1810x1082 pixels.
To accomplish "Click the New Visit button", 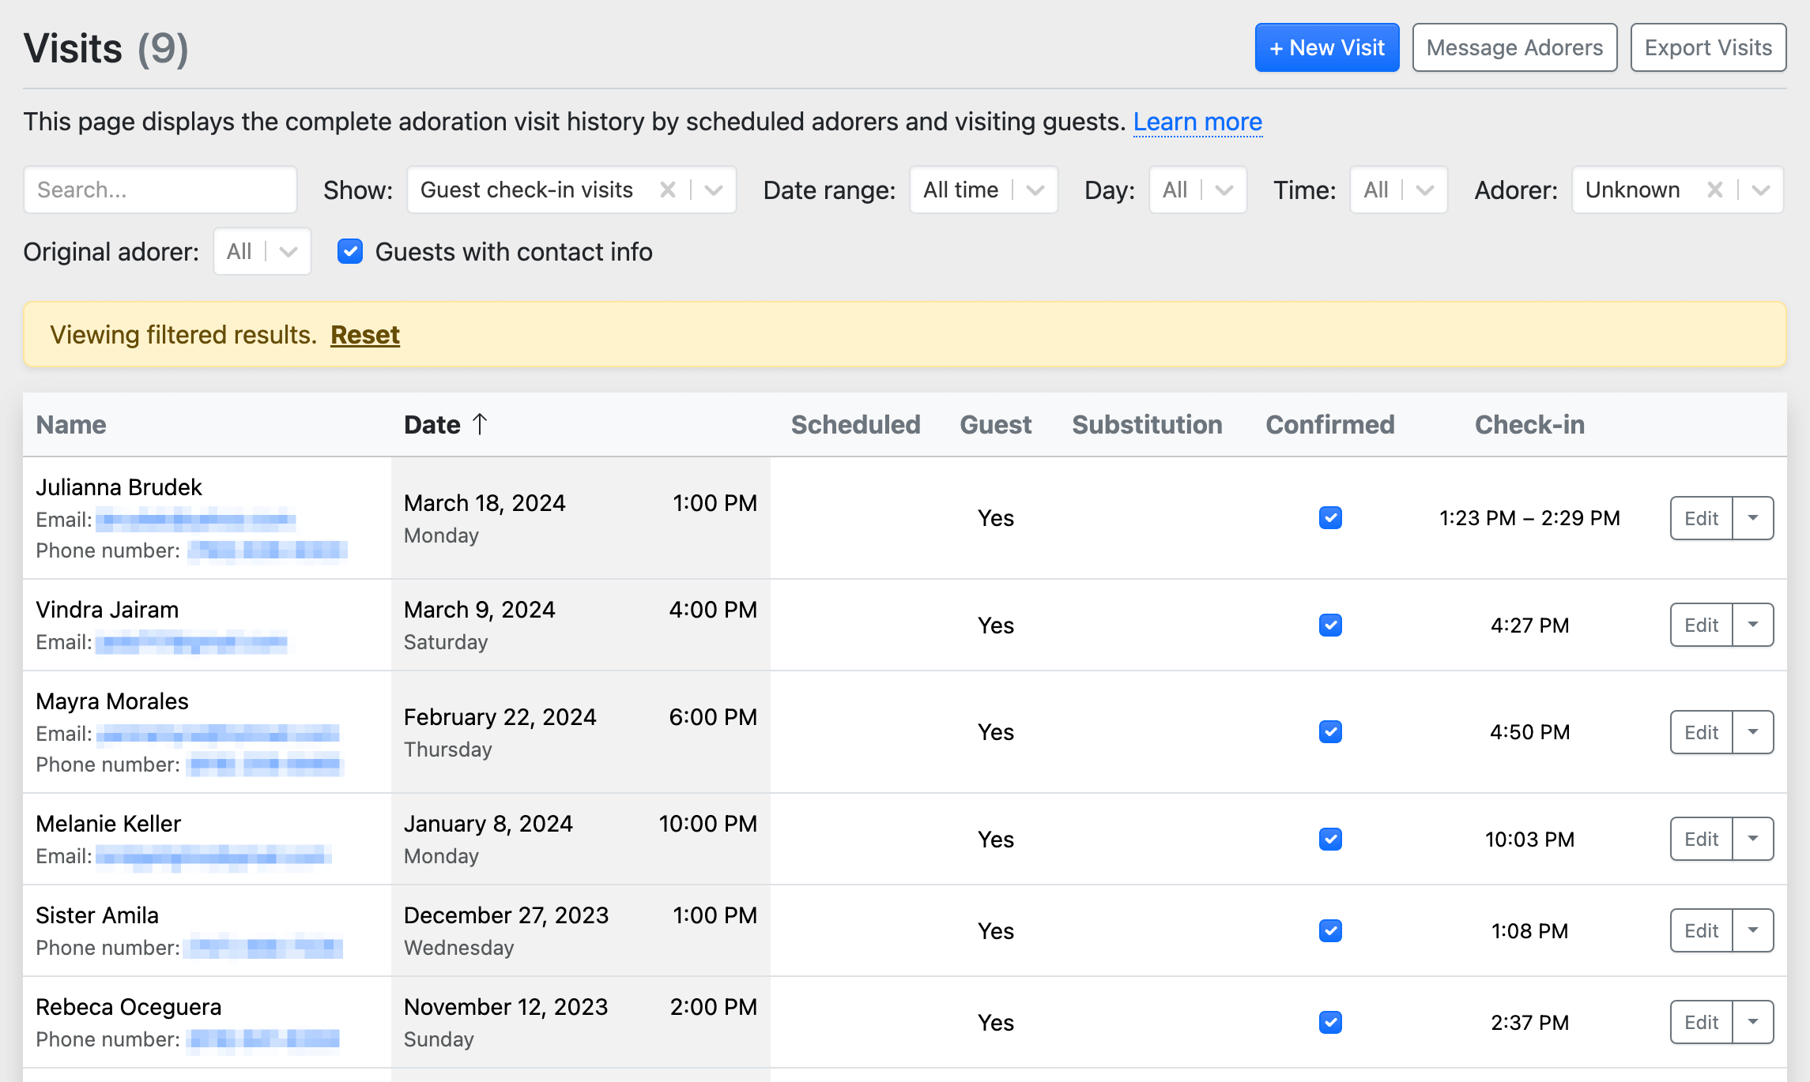I will click(1326, 48).
